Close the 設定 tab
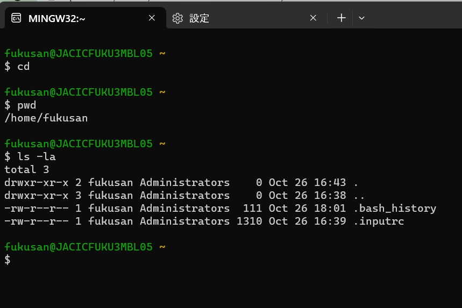The width and height of the screenshot is (462, 308). pos(313,18)
